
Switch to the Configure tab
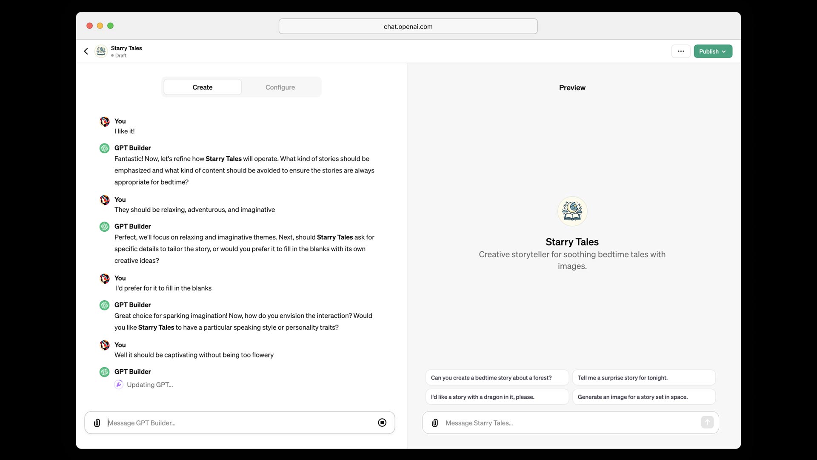tap(280, 87)
